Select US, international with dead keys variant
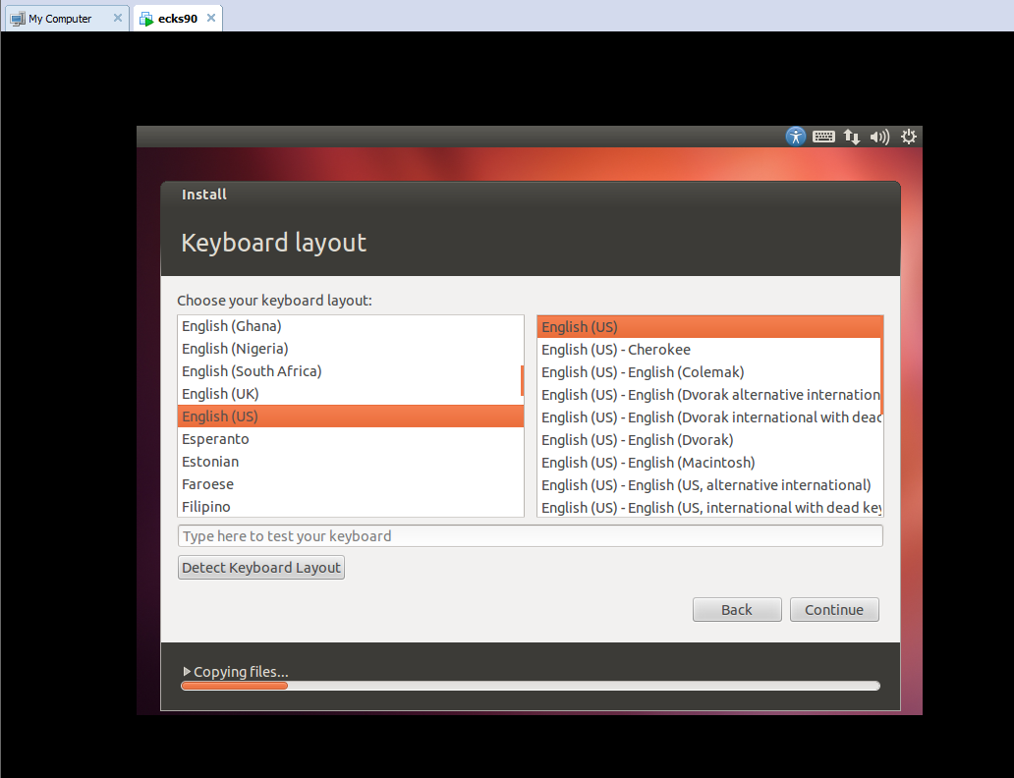Viewport: 1014px width, 778px height. pyautogui.click(x=708, y=507)
